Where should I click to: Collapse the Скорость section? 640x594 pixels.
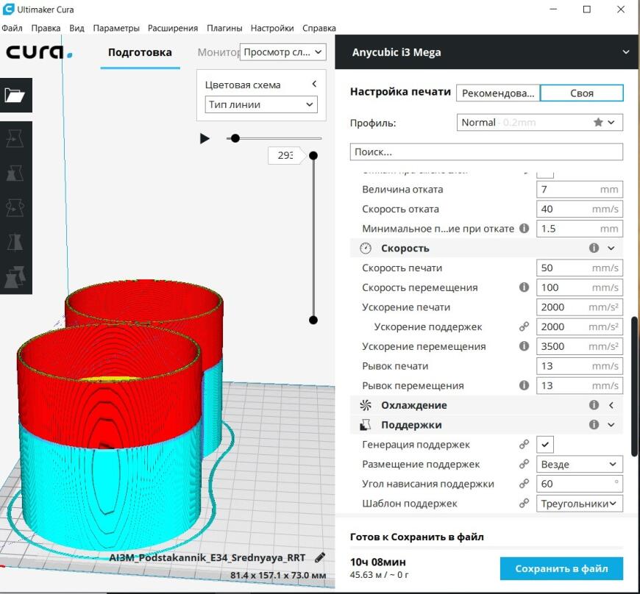click(x=611, y=248)
